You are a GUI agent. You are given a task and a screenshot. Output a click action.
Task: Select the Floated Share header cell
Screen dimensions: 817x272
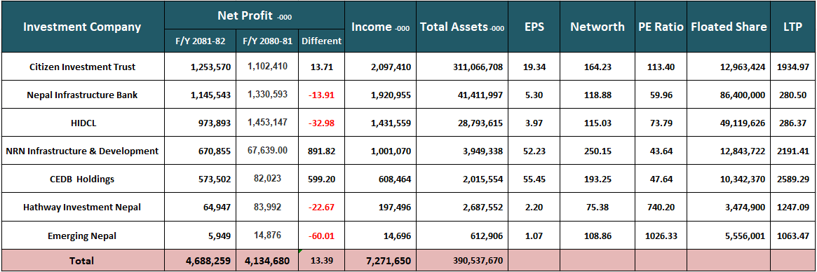click(729, 27)
